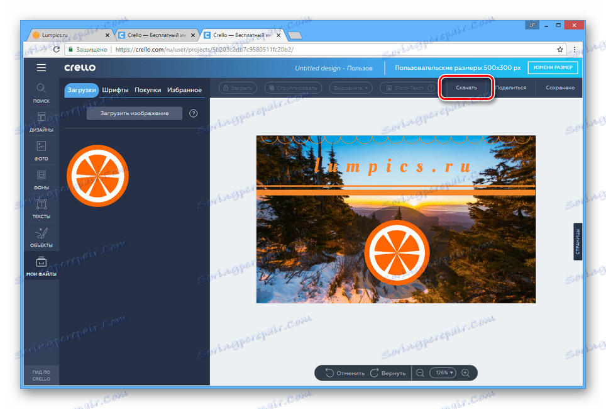The height and width of the screenshot is (409, 606).
Task: Click the Untitled design title field
Action: [x=334, y=68]
